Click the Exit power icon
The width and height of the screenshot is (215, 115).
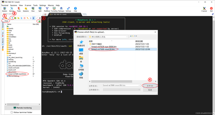tap(211, 9)
